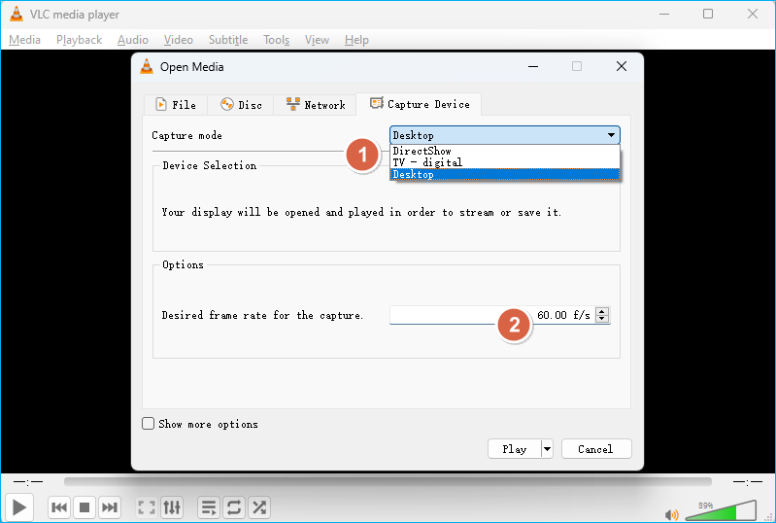Click the Open Media dialog cone icon

pos(147,66)
